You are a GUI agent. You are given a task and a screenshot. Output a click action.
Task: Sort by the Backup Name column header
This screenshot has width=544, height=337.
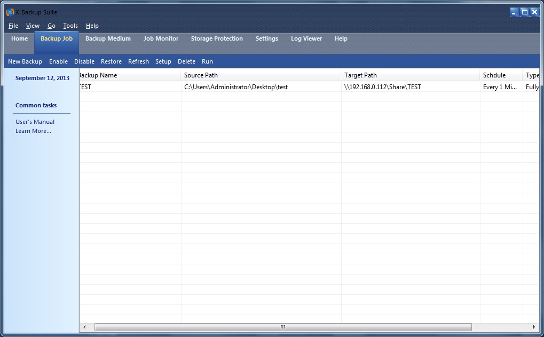pyautogui.click(x=130, y=75)
